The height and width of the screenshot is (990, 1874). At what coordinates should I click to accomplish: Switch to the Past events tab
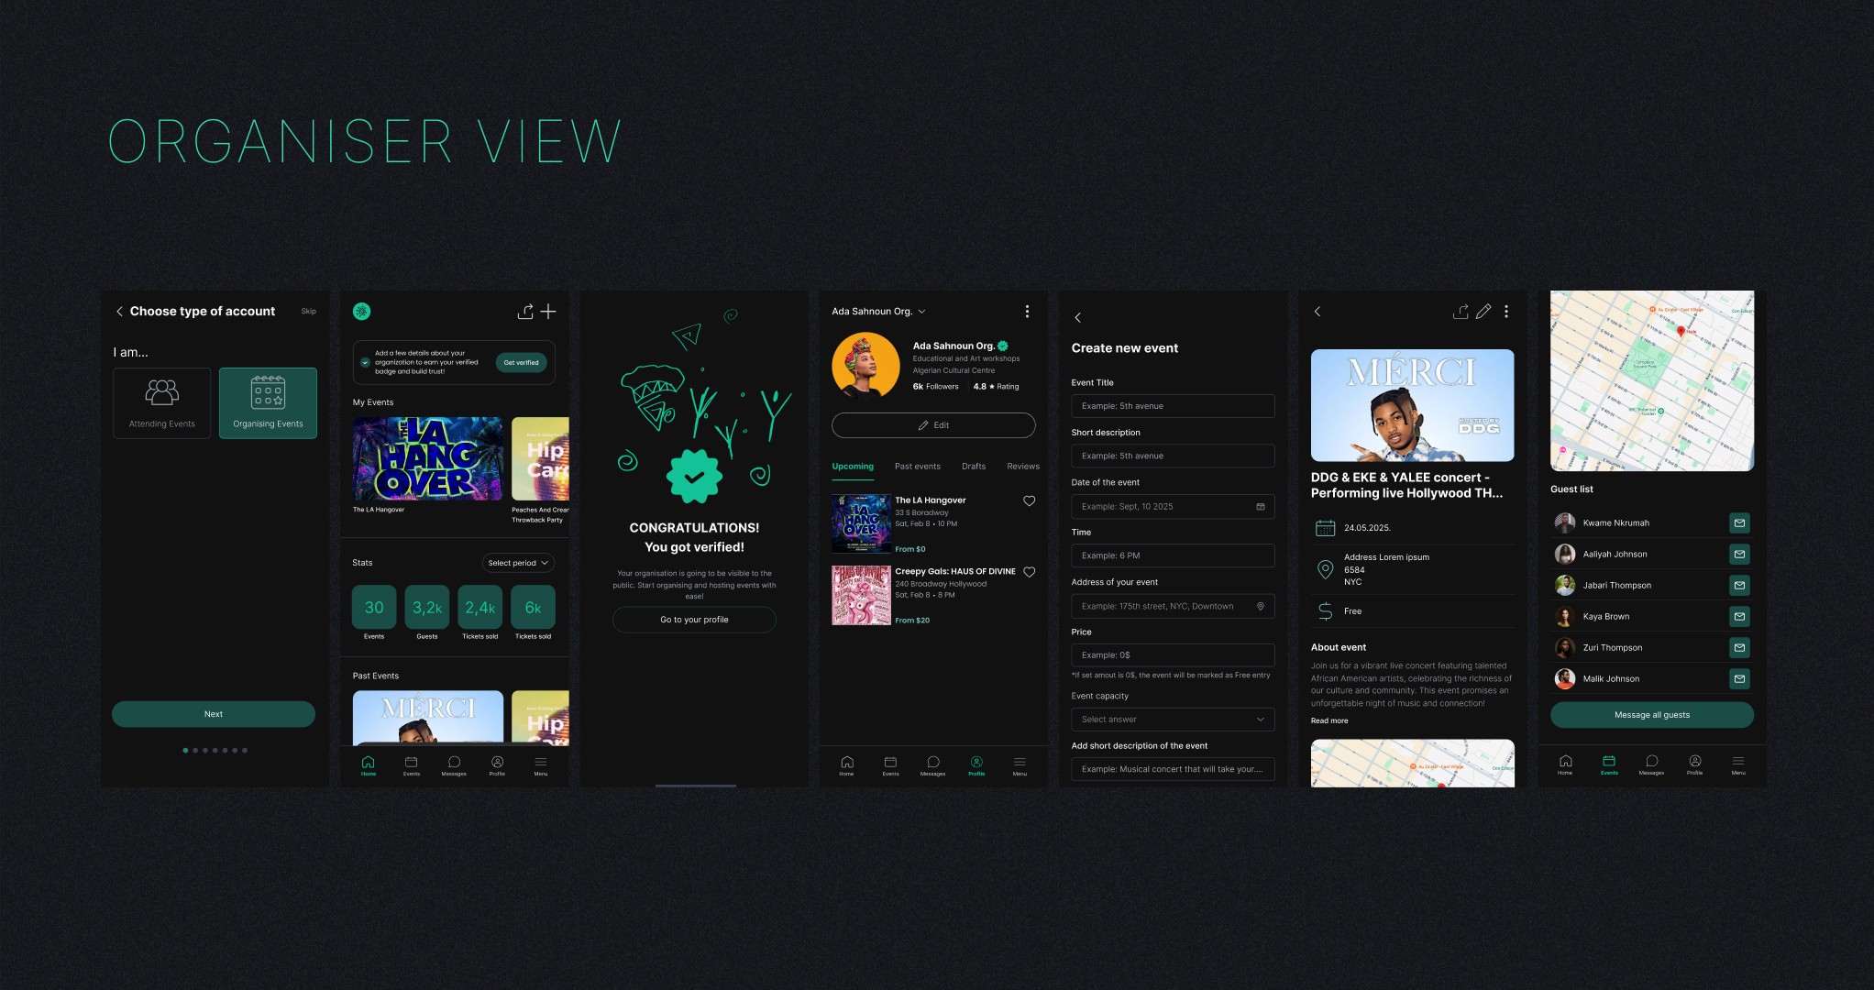[917, 467]
